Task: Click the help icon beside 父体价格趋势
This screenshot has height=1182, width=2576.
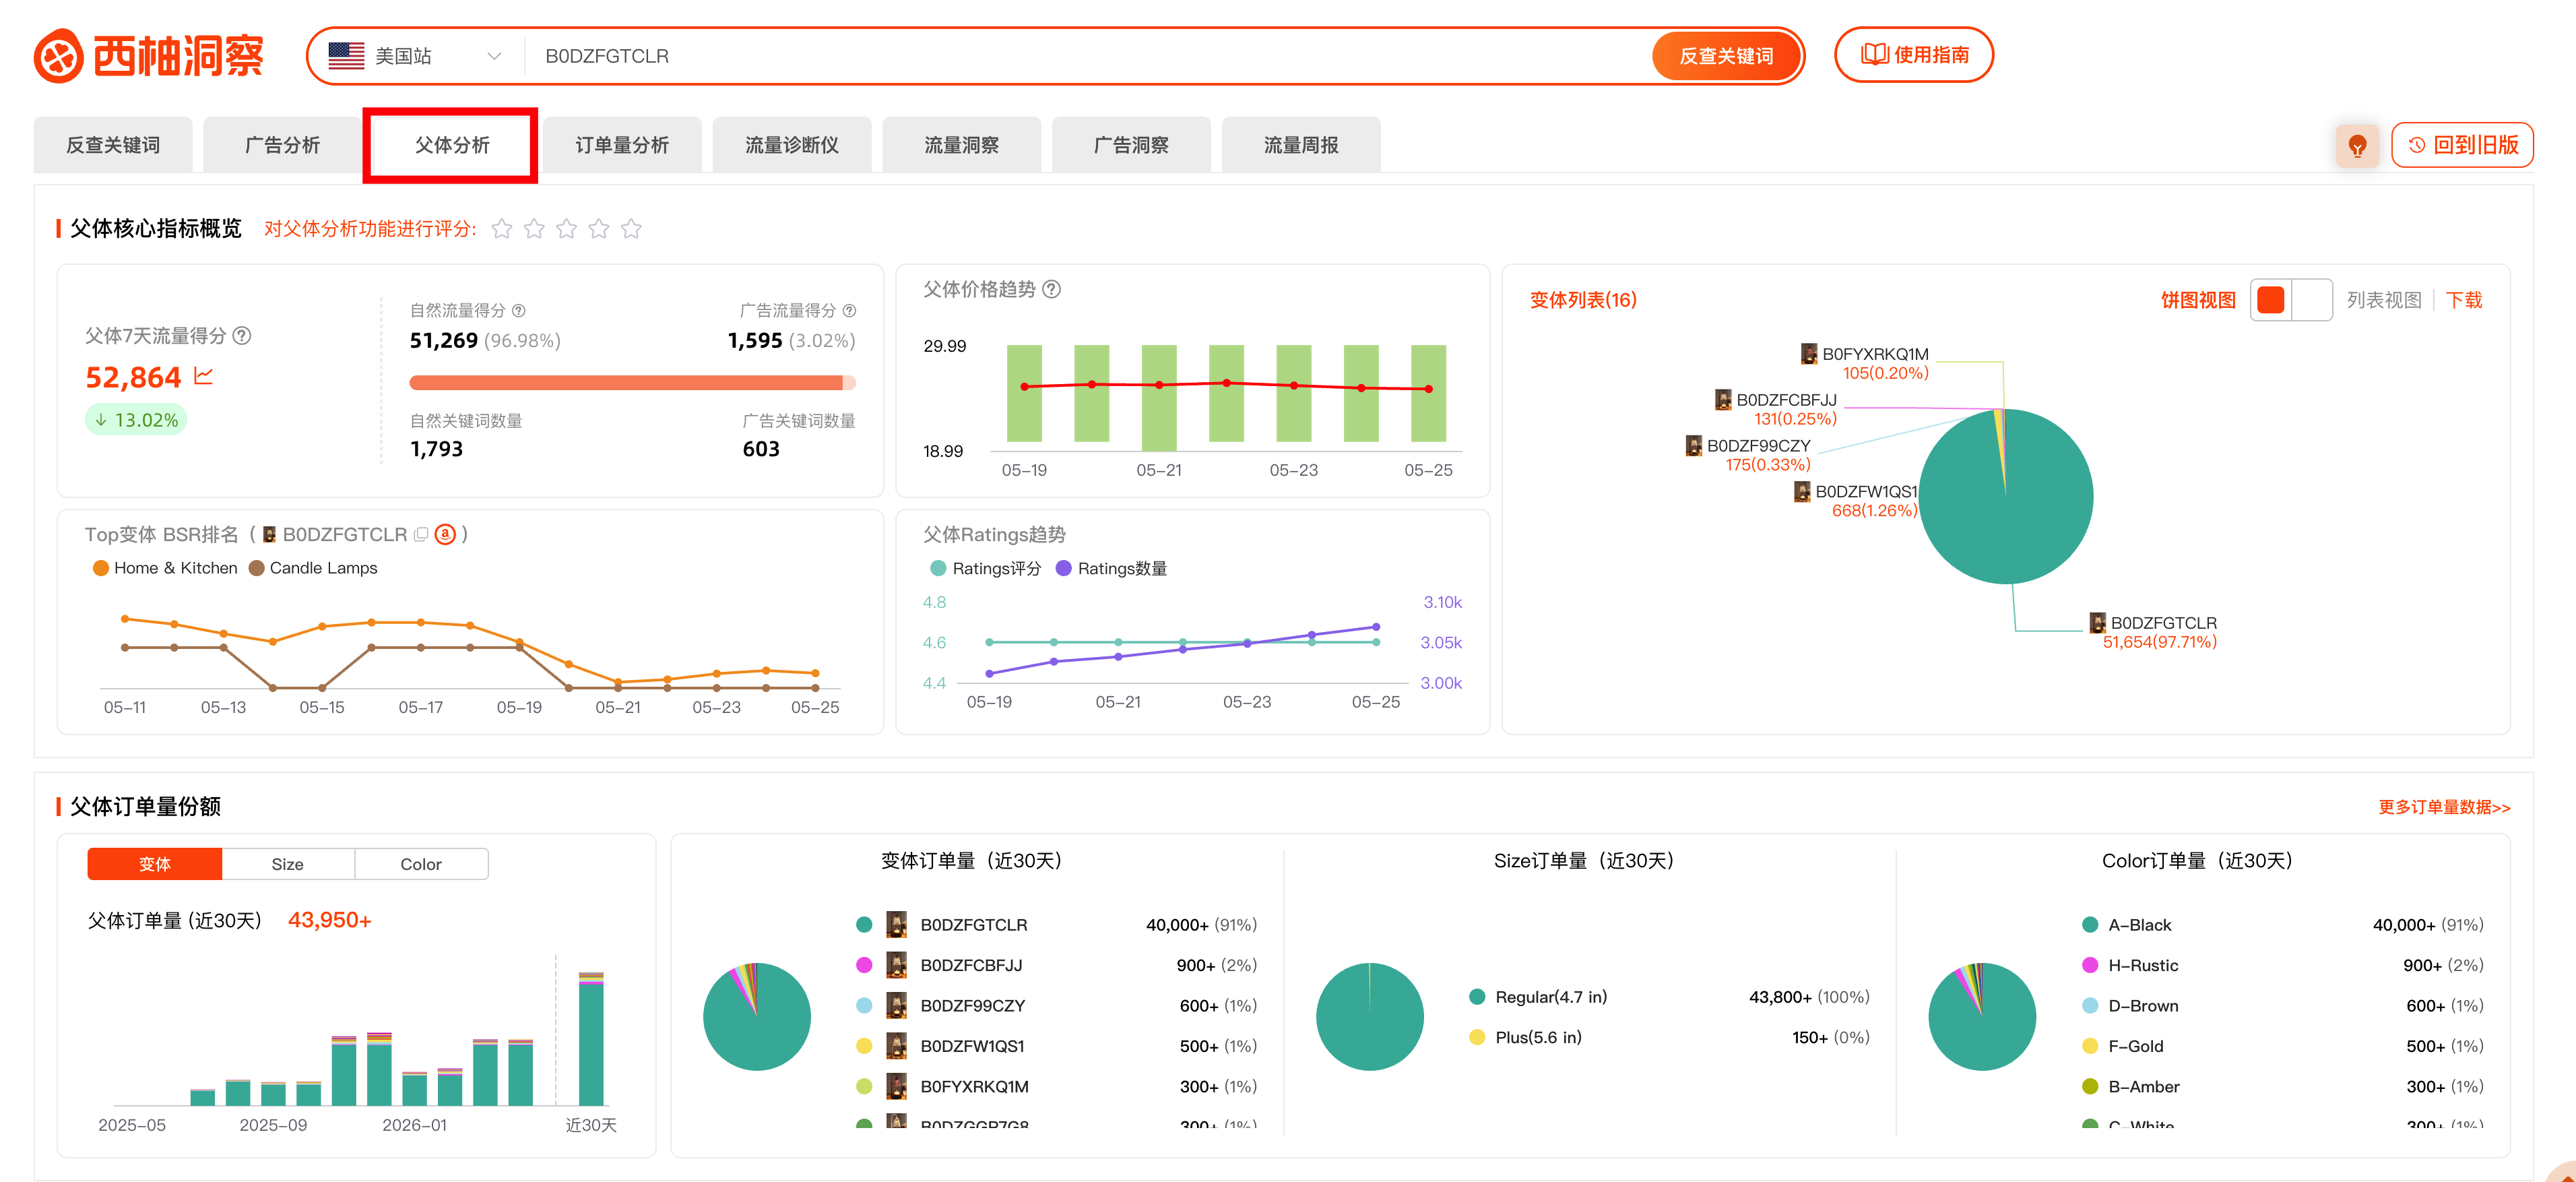Action: click(x=1051, y=289)
